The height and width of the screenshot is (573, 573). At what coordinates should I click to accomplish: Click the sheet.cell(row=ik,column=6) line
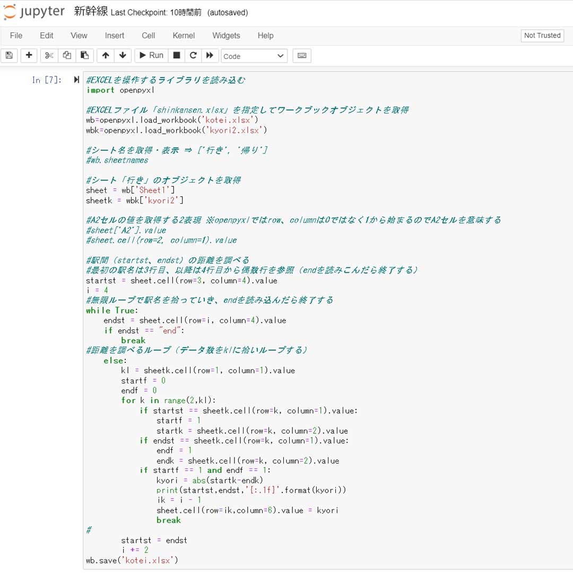247,510
